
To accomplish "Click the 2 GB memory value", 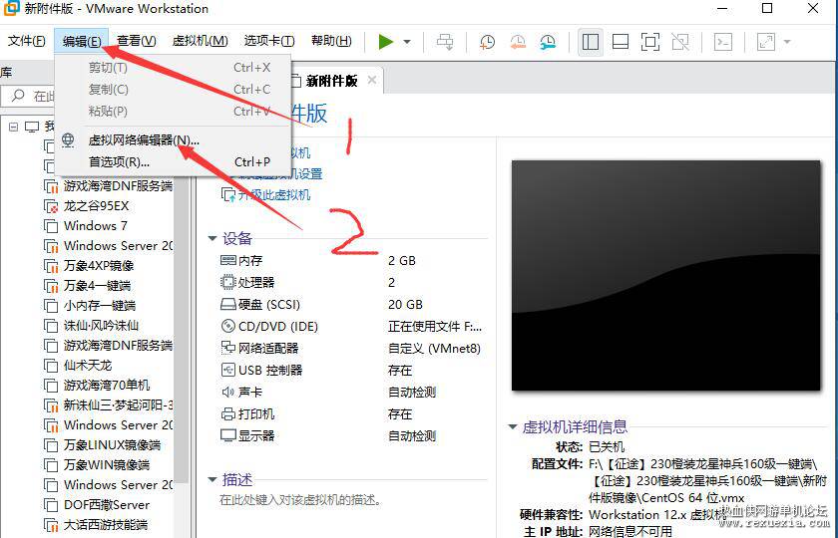I will [401, 260].
